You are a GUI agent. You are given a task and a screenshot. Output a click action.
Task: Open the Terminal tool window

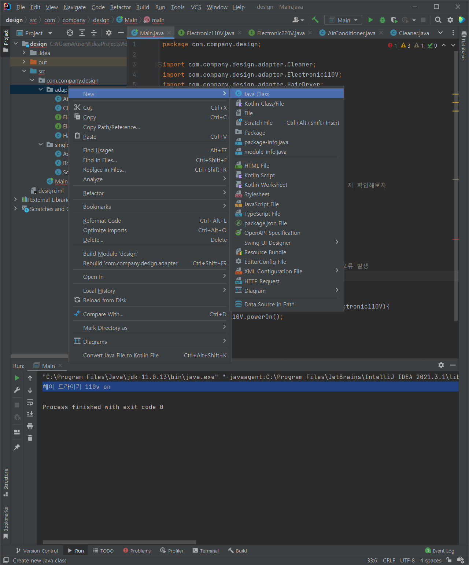pyautogui.click(x=206, y=551)
